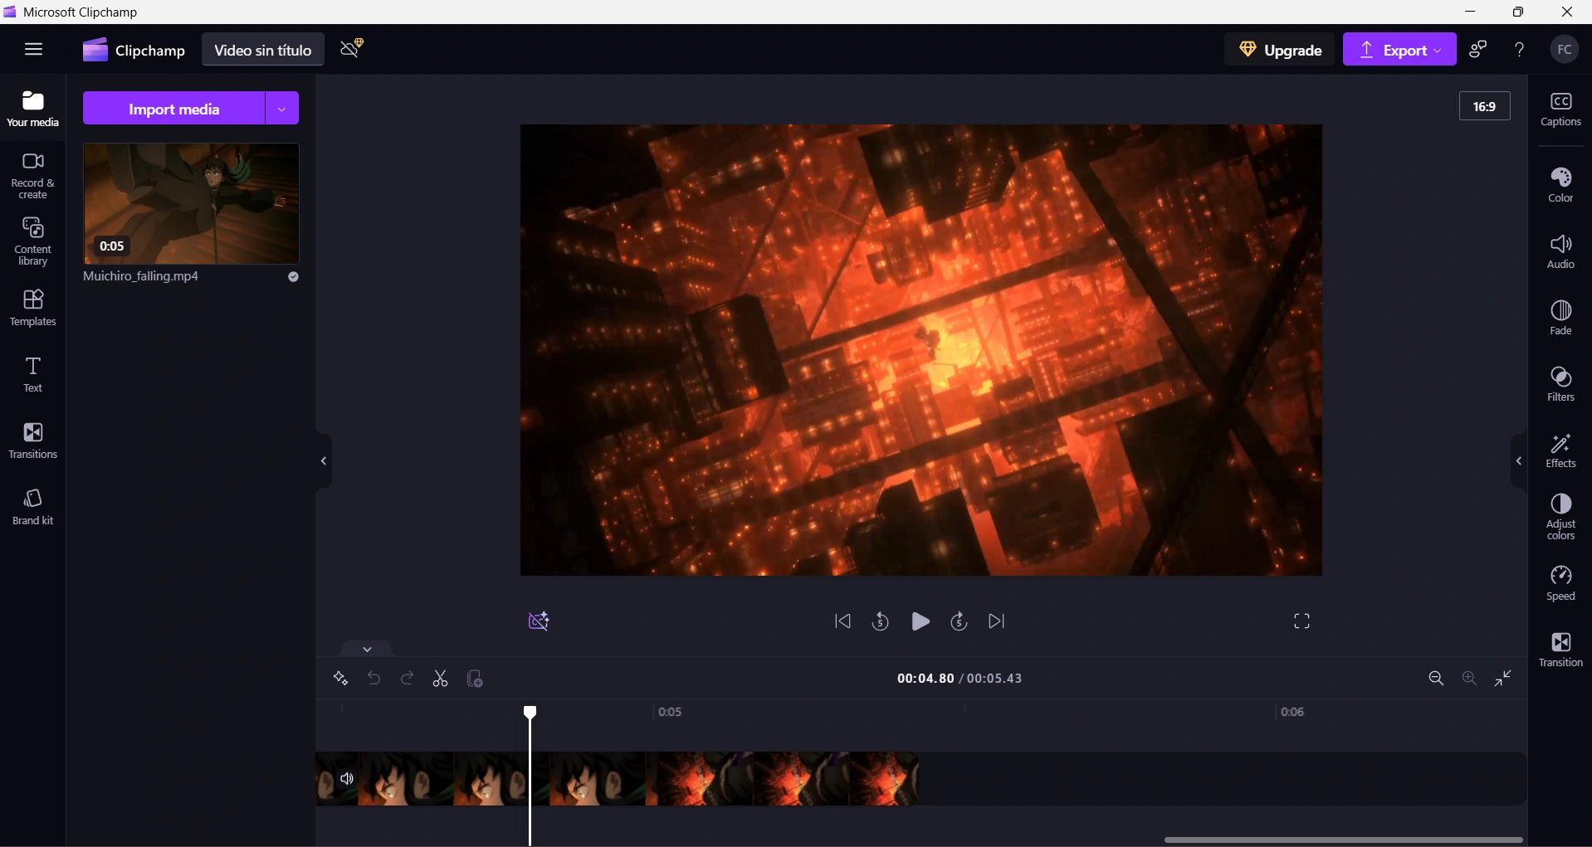Open the Effects panel
The width and height of the screenshot is (1592, 847).
pyautogui.click(x=1560, y=450)
